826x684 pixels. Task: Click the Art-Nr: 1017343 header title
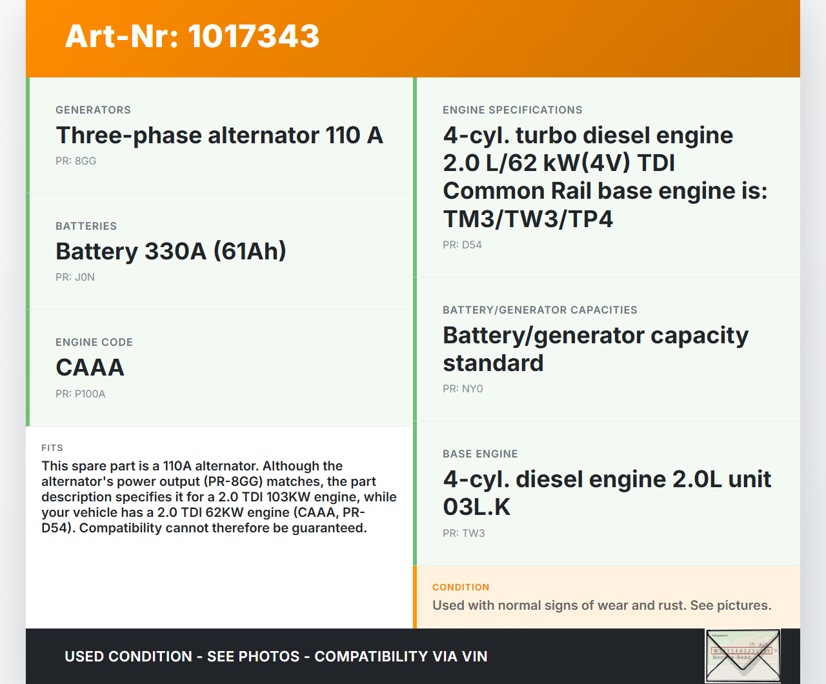click(x=192, y=36)
